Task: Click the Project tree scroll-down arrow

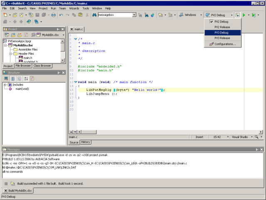Action: (62, 60)
